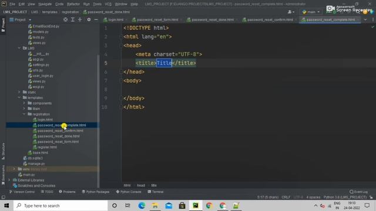Image resolution: width=376 pixels, height=211 pixels.
Task: Open the Structure tool window sidebar button
Action: (x=3, y=151)
